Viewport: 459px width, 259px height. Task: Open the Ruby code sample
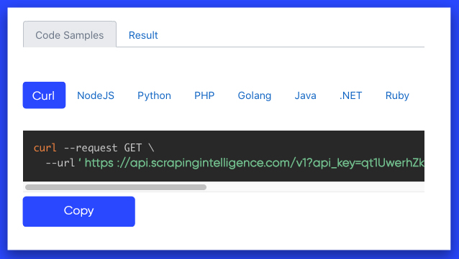click(397, 95)
